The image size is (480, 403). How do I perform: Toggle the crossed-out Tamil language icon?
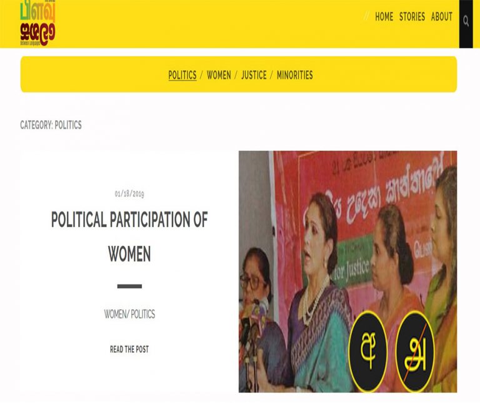415,350
